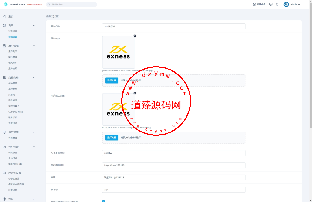This screenshot has width=312, height=202.
Task: Open 品种类型 page
Action: point(13,89)
